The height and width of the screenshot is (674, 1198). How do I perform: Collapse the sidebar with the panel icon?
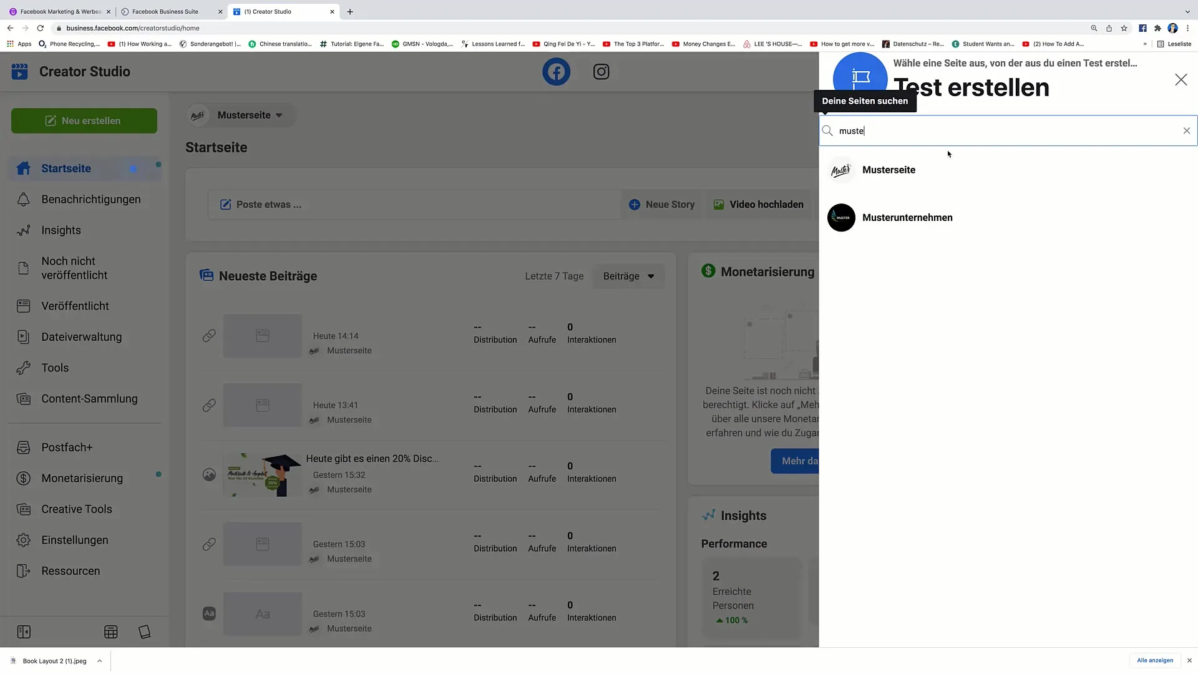point(24,632)
